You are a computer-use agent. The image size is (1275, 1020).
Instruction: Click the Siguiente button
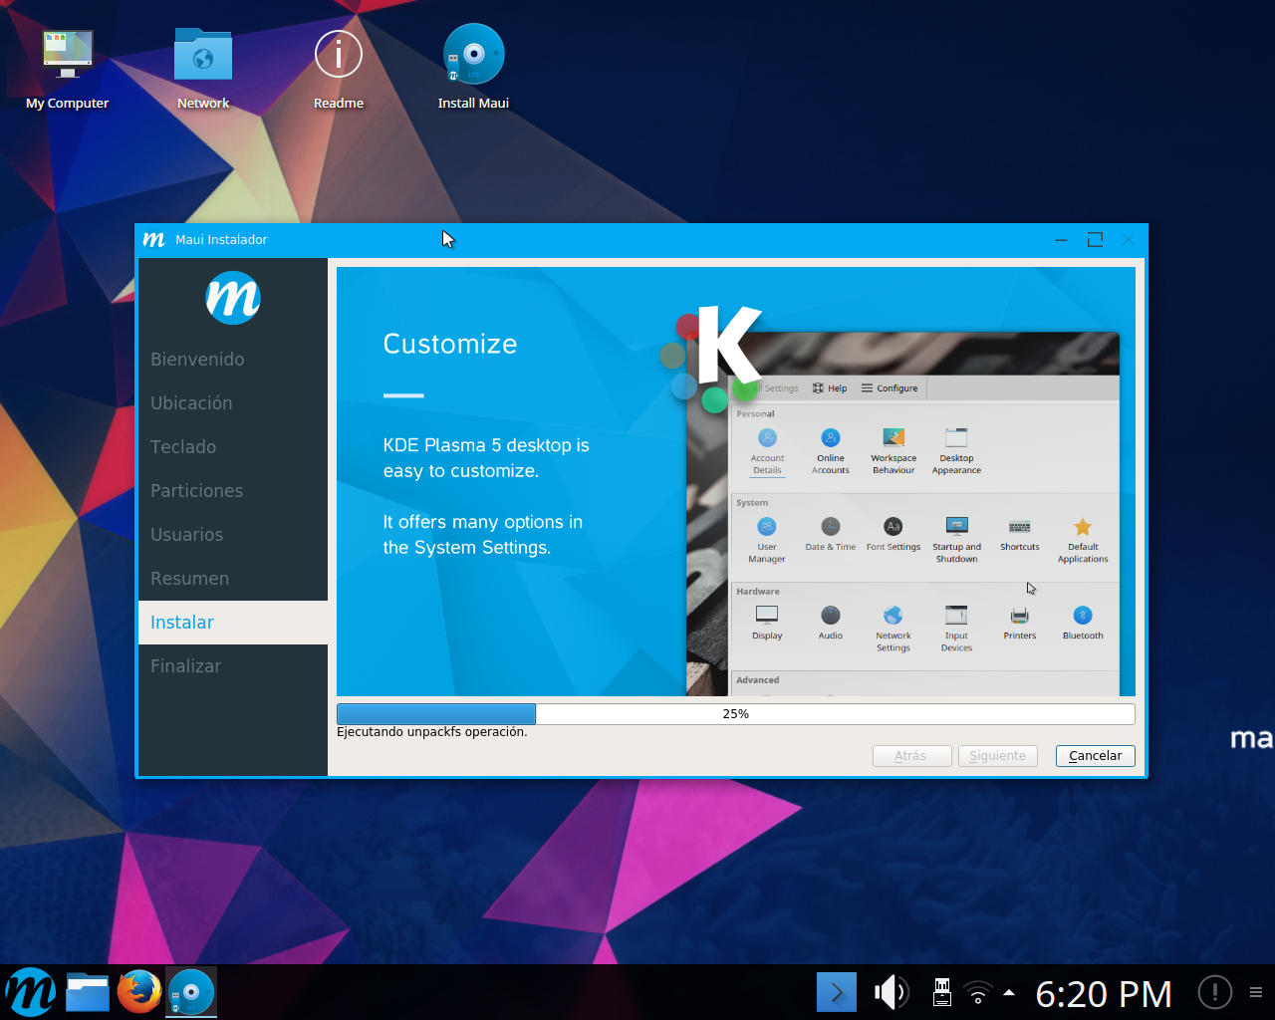(998, 756)
